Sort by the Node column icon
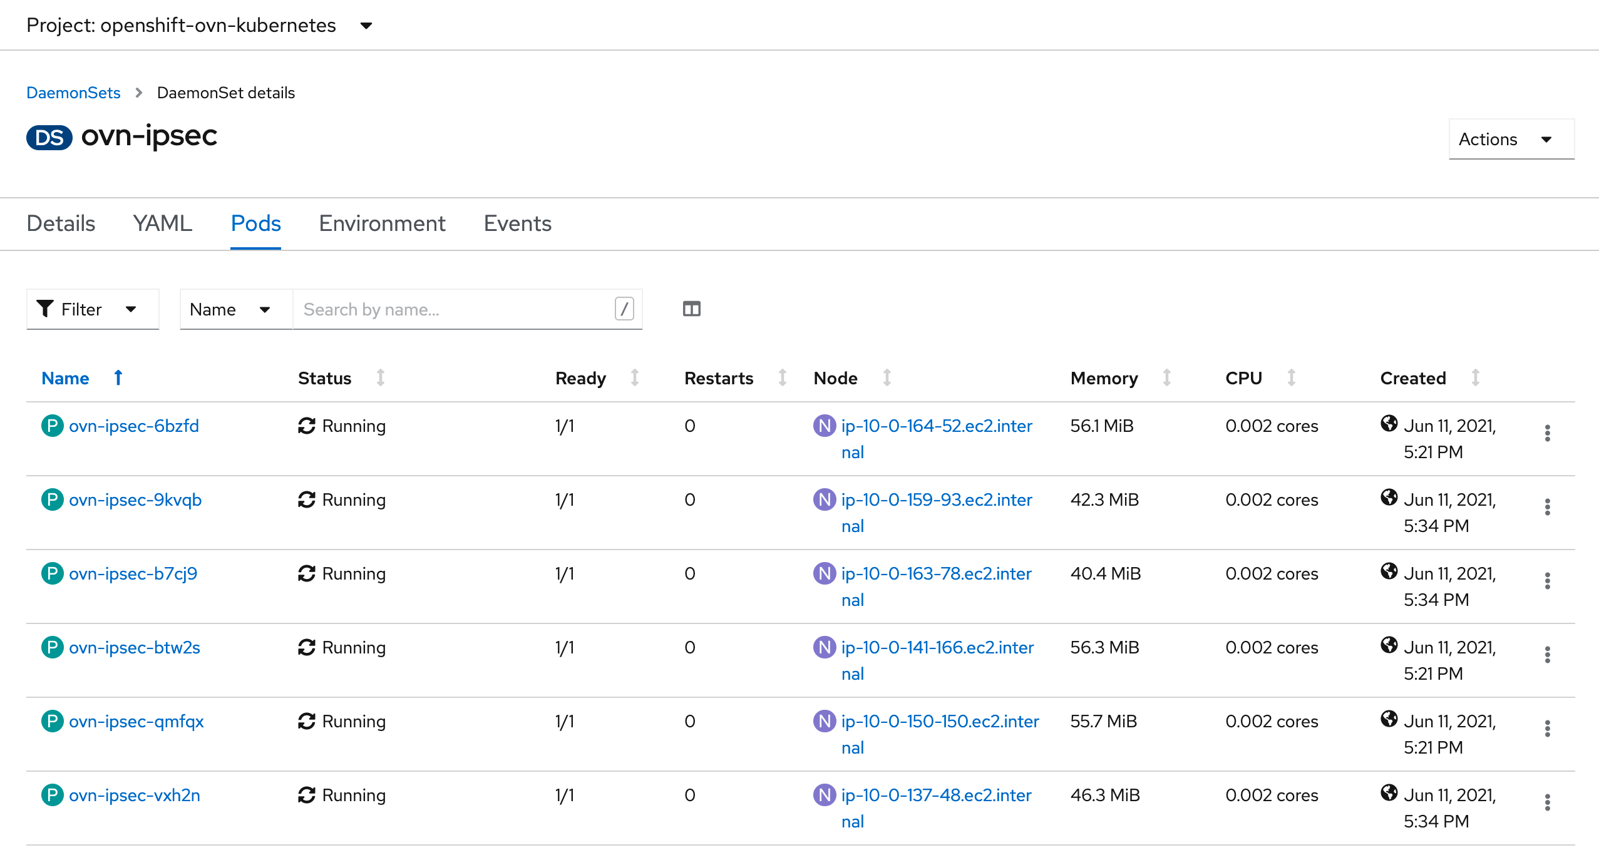1599x860 pixels. click(887, 378)
